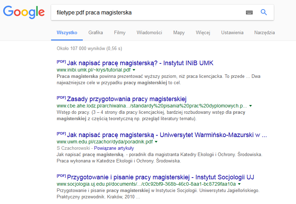Click the www.uwm.edu.pl/czachor/dyda/poradnik.pdf URL text
The width and height of the screenshot is (296, 204).
point(105,142)
